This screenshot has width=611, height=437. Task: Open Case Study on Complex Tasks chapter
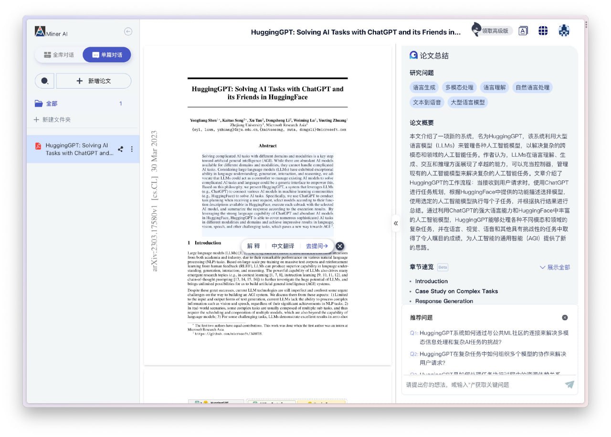point(456,291)
